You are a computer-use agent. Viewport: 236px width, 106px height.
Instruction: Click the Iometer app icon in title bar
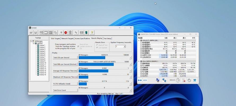[x=30, y=28]
